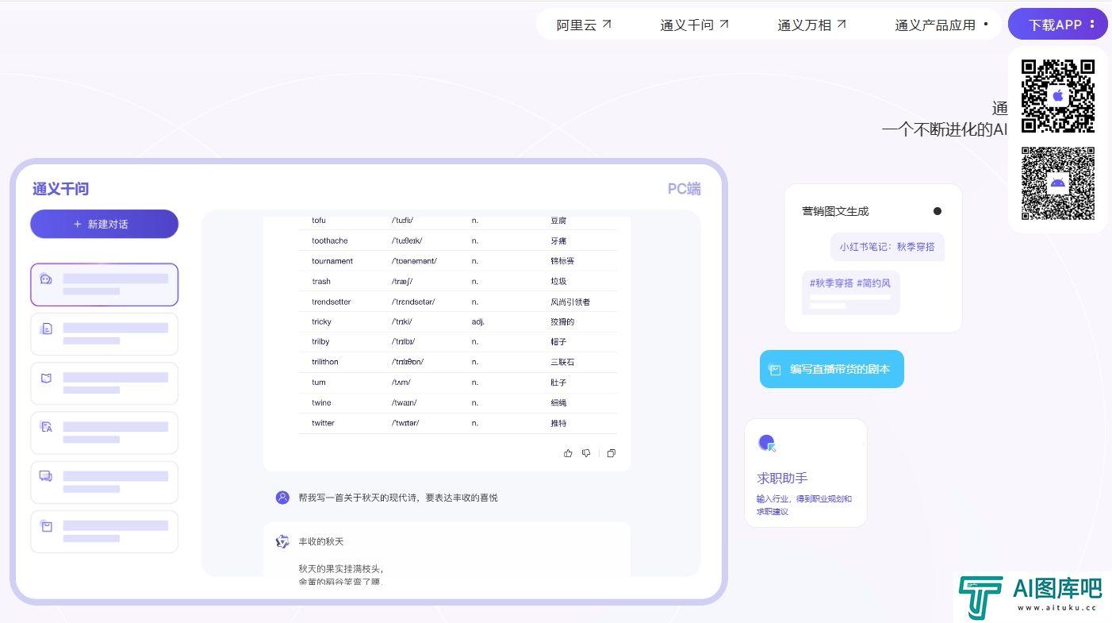The width and height of the screenshot is (1112, 623).
Task: Click the word trilby in the table
Action: (320, 341)
